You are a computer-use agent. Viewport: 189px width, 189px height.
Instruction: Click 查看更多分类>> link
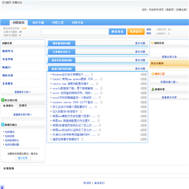tap(23, 92)
